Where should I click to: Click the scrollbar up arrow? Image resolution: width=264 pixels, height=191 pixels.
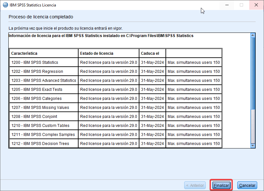point(253,35)
